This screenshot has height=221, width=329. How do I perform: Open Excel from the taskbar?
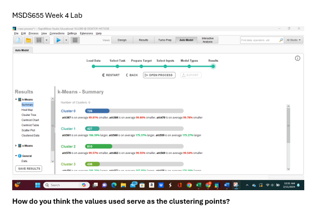[x=198, y=185]
